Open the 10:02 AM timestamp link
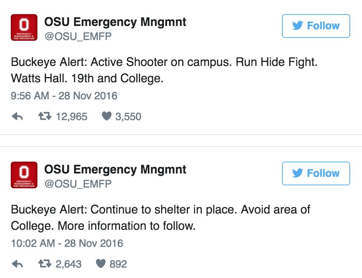362x278 pixels. pos(66,243)
